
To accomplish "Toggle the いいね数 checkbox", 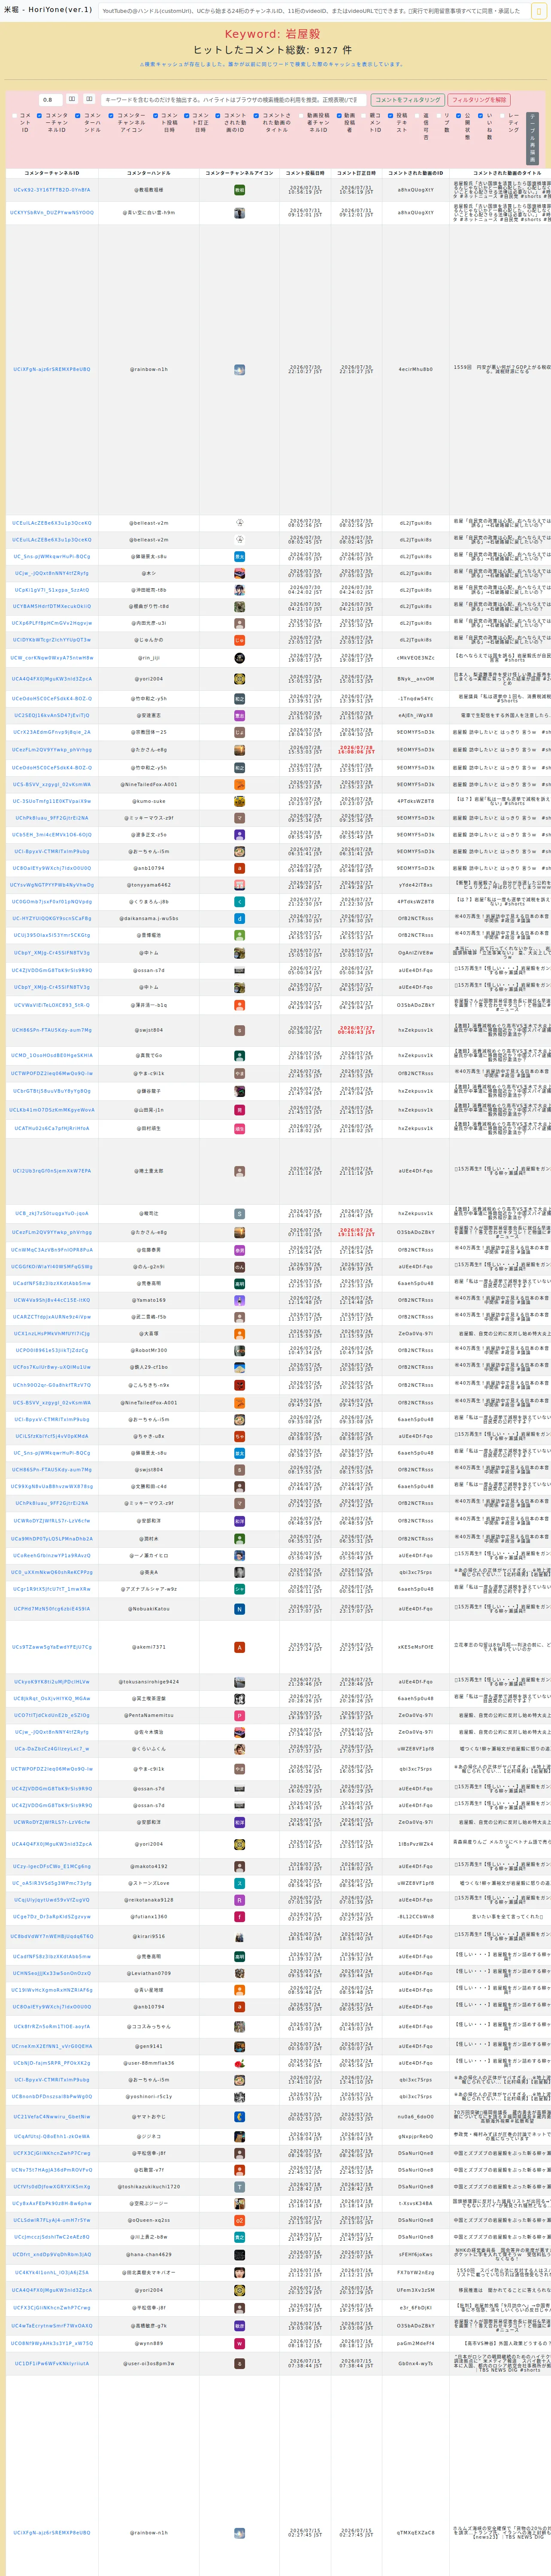I will [481, 116].
